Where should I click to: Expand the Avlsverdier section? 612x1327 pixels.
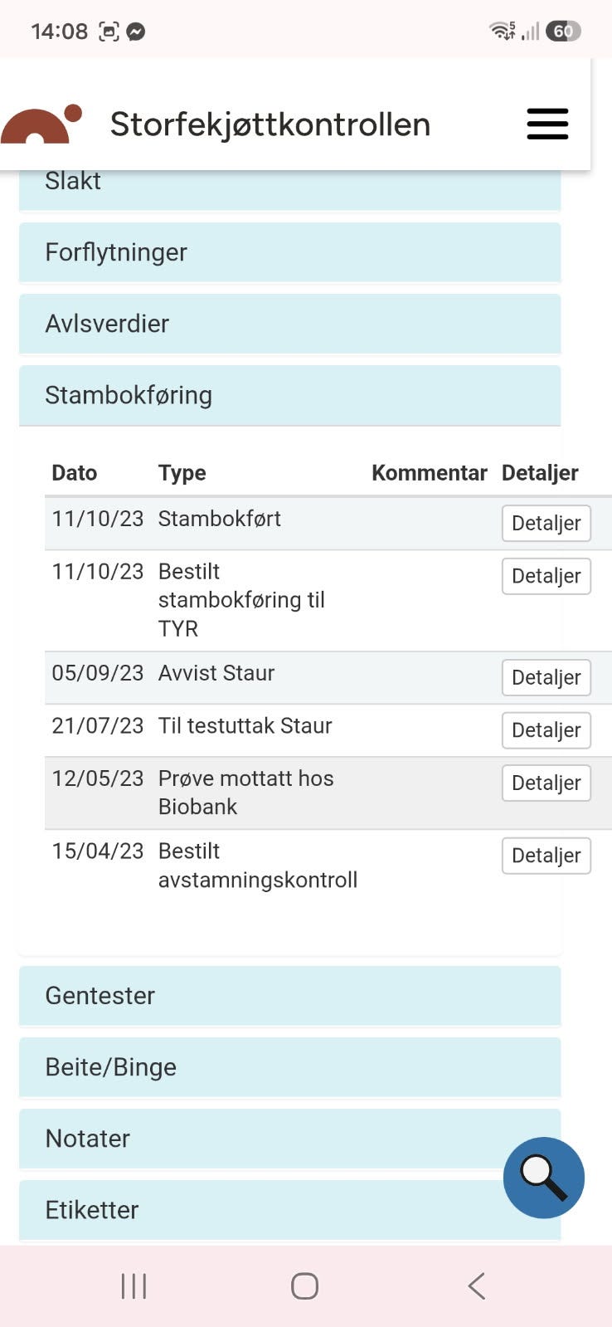tap(289, 324)
